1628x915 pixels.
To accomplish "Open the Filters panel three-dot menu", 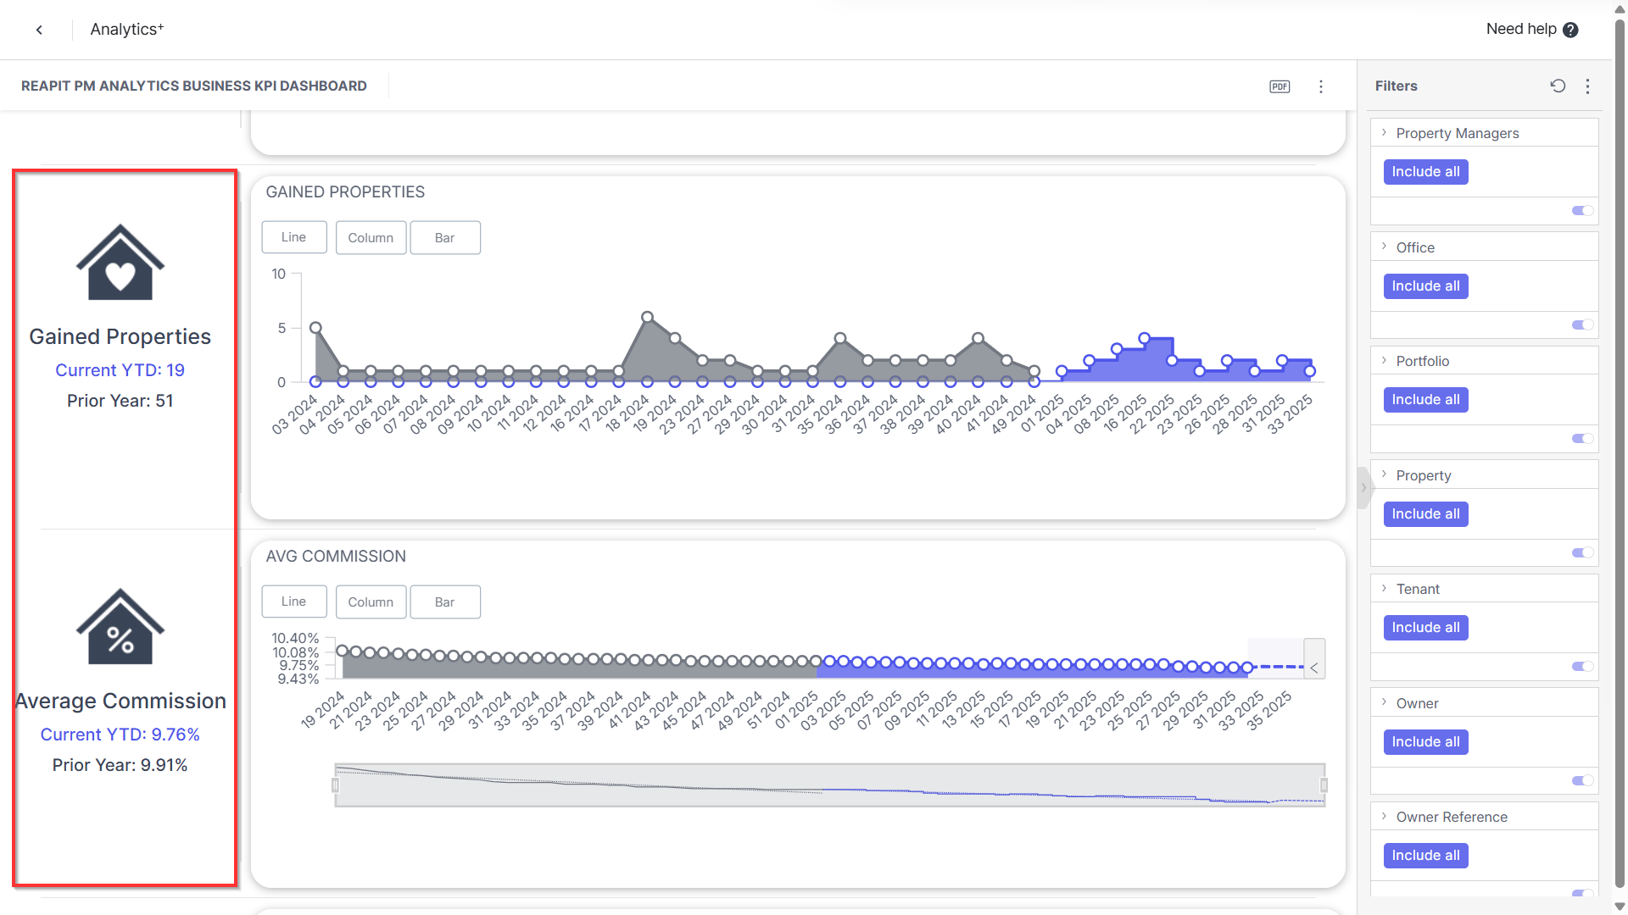I will [x=1588, y=86].
